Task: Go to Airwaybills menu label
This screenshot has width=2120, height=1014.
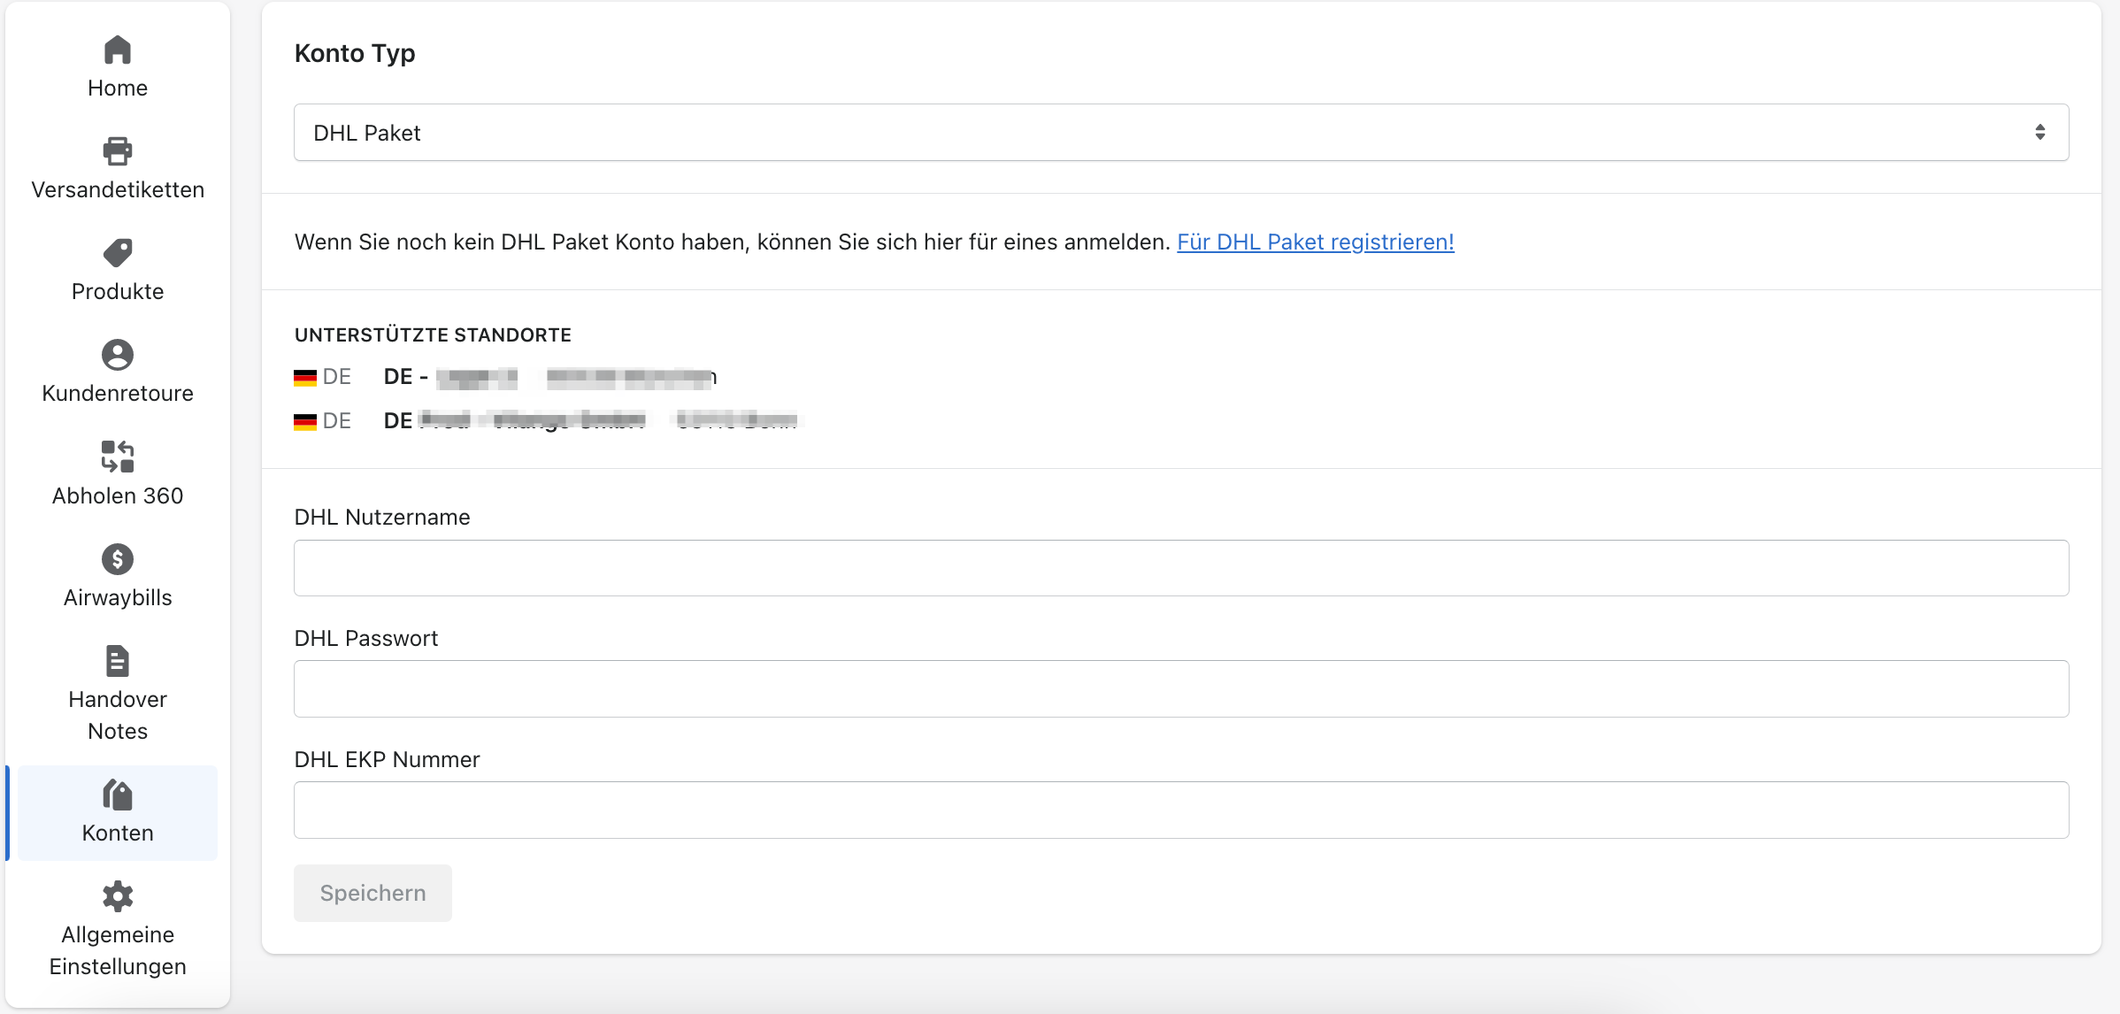Action: [117, 597]
